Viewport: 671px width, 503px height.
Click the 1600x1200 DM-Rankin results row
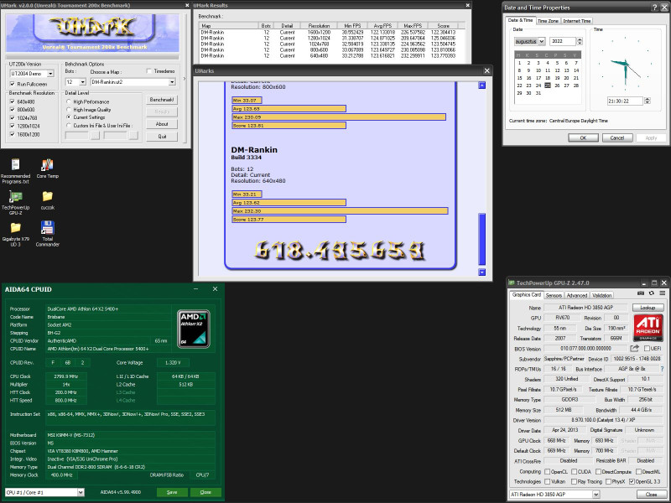tap(328, 32)
